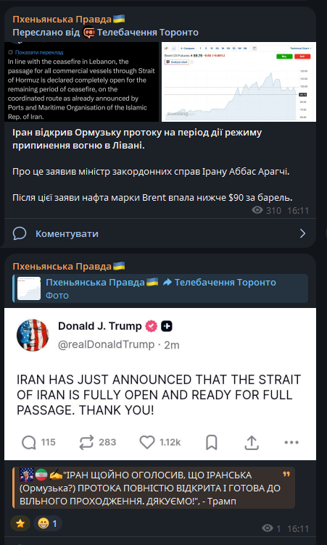Click the retweet icon showing 283
The image size is (327, 545).
tap(86, 442)
